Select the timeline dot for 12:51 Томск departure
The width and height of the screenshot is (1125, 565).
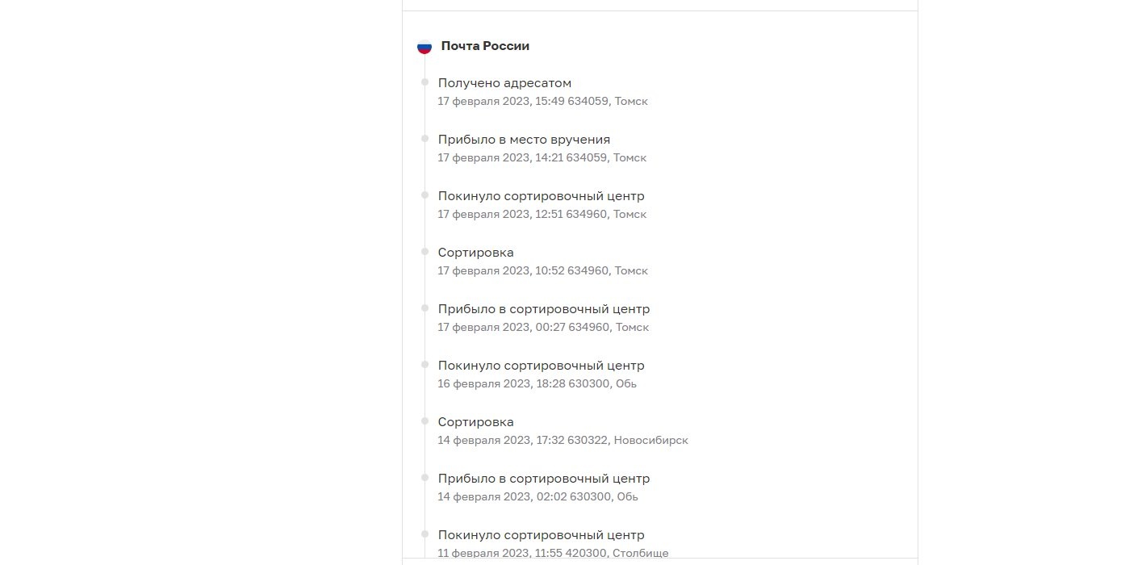pos(424,195)
